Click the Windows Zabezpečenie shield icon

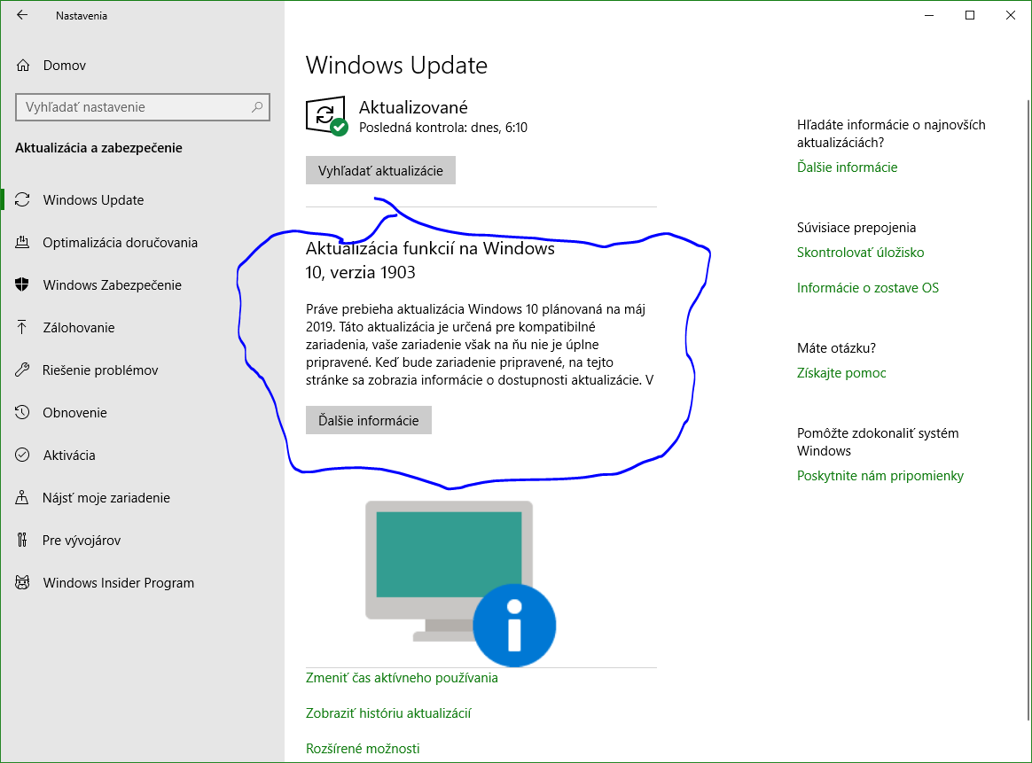click(x=22, y=284)
